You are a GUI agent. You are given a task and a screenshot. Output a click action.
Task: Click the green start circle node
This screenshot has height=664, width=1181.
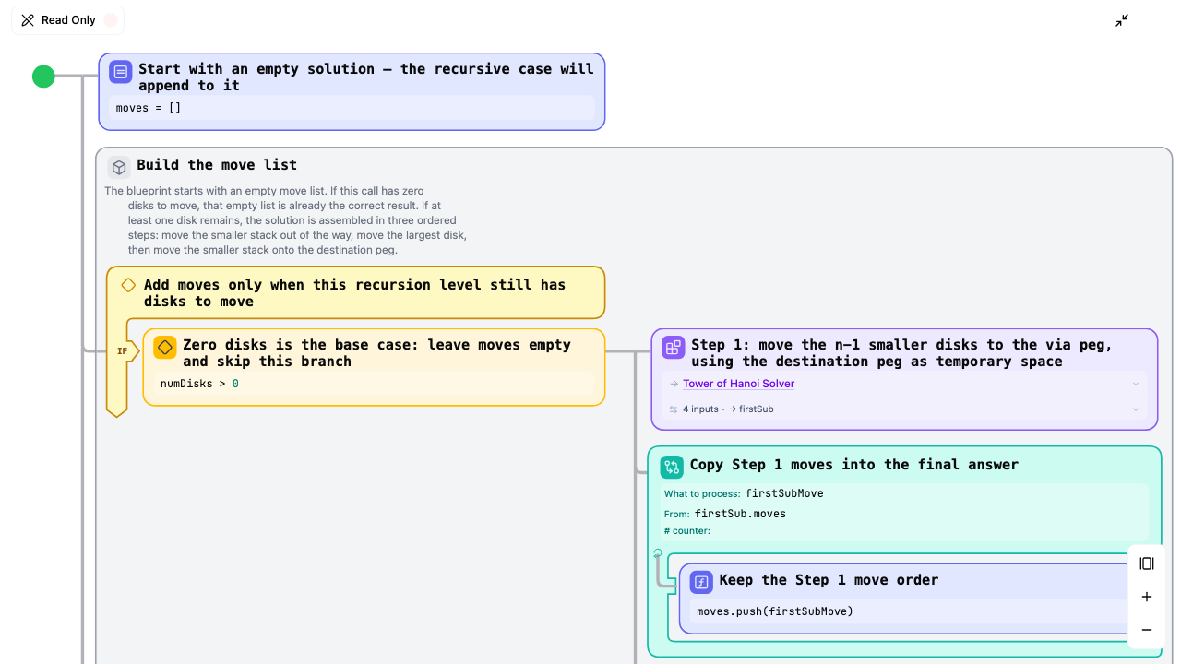43,77
